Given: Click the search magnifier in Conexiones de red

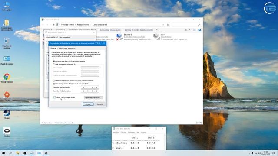Looking at the screenshot, I should (199, 25).
